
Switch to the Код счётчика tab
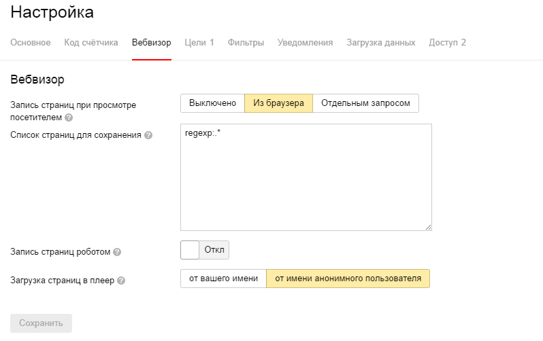click(91, 43)
